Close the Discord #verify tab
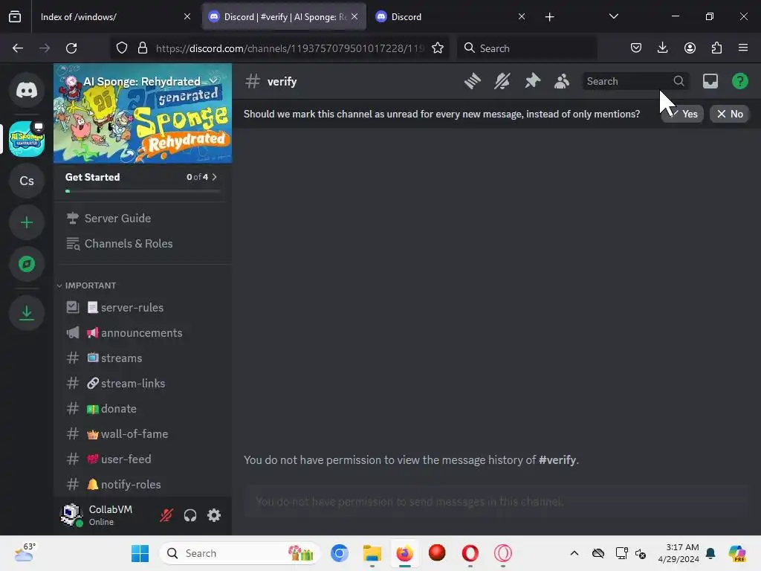Screen dimensions: 761x571 tap(354, 16)
